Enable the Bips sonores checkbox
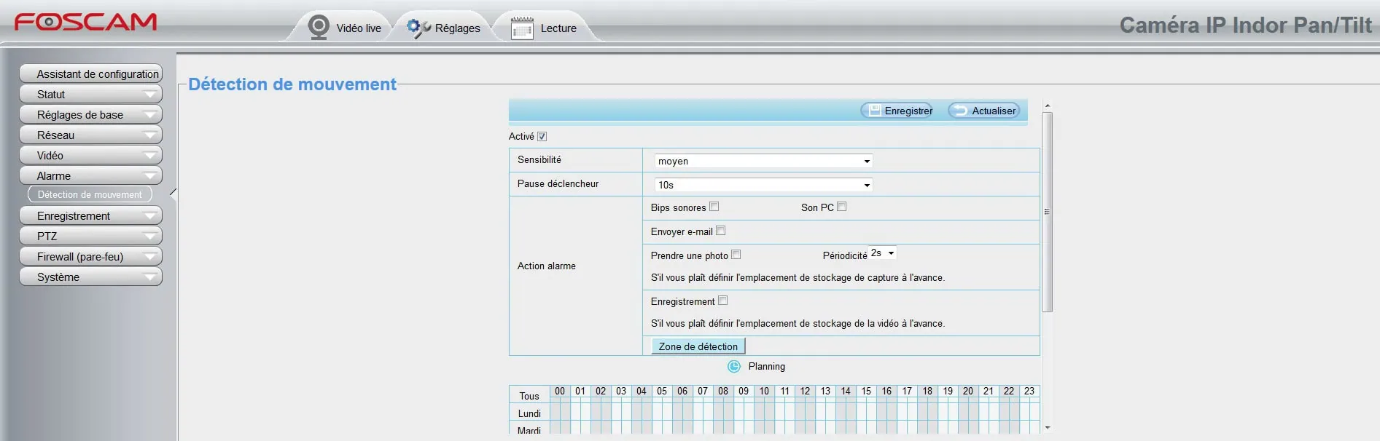The height and width of the screenshot is (441, 1380). coord(714,207)
